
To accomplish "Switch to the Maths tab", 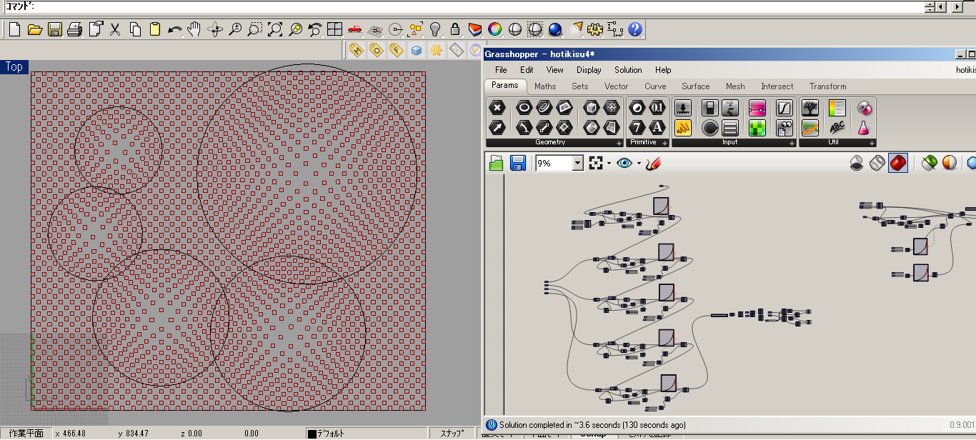I will coord(544,86).
